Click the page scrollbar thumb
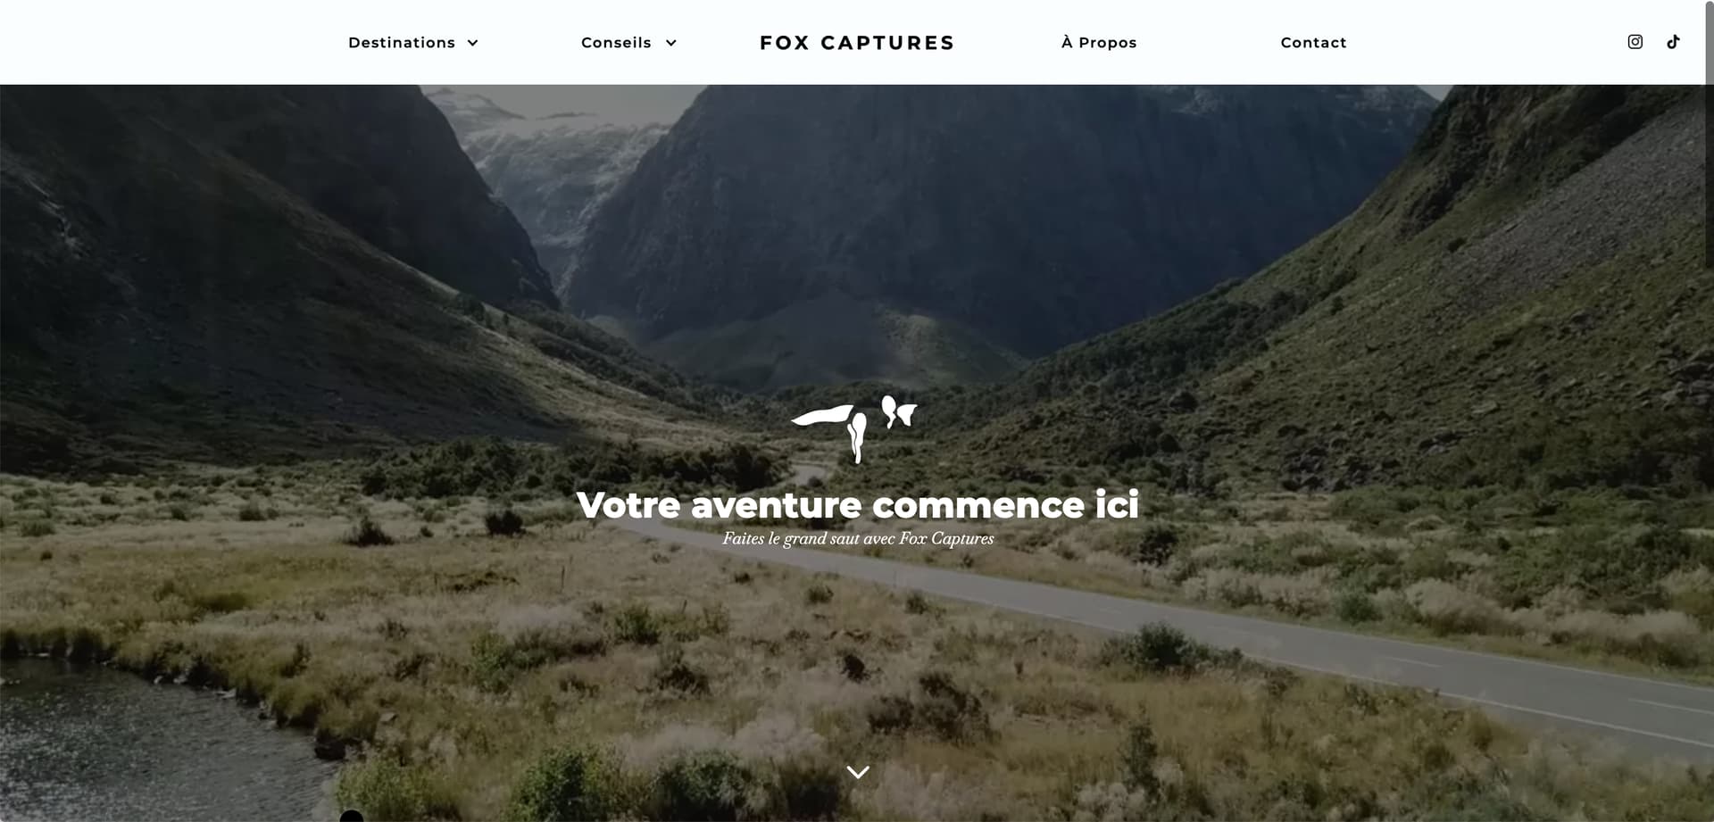The width and height of the screenshot is (1714, 822). pos(1709,43)
